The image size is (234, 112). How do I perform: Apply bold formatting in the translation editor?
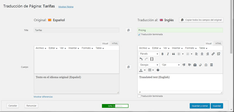coord(163,54)
